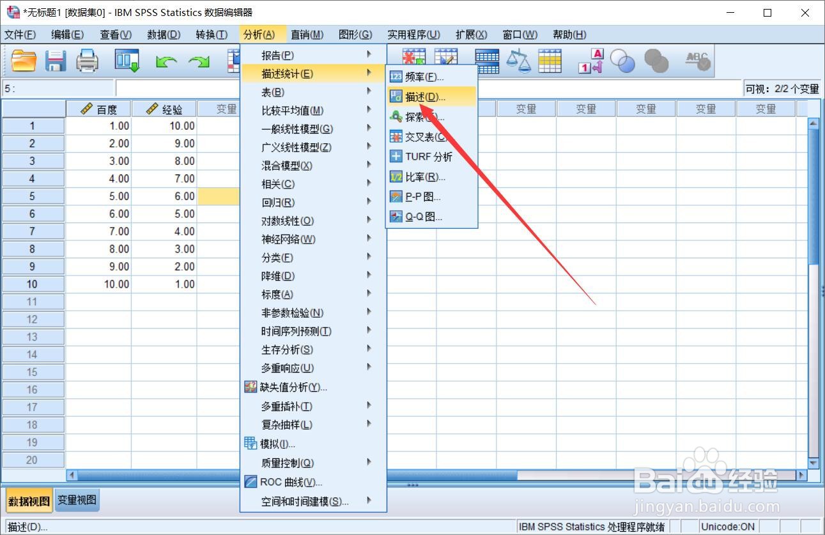825x535 pixels.
Task: Click the Q-Q 图 icon in submenu
Action: click(x=396, y=217)
